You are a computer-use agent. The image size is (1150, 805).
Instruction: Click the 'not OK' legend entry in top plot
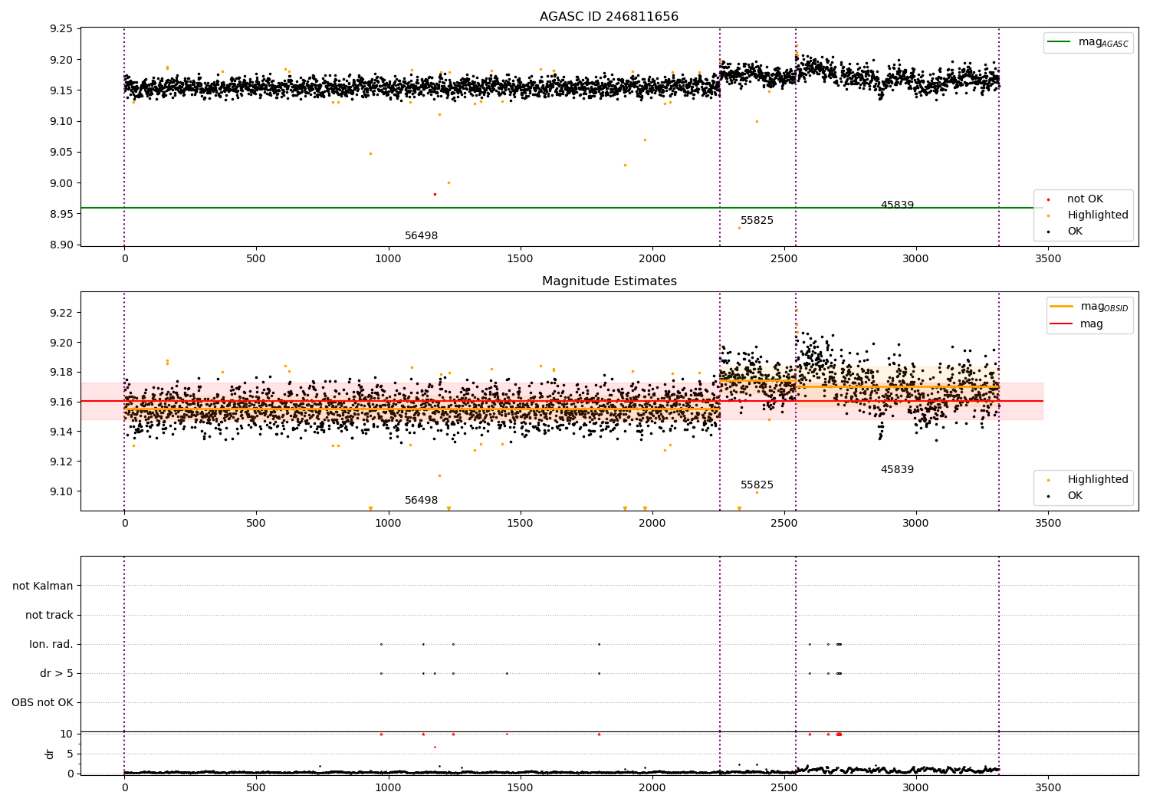[x=1073, y=199]
